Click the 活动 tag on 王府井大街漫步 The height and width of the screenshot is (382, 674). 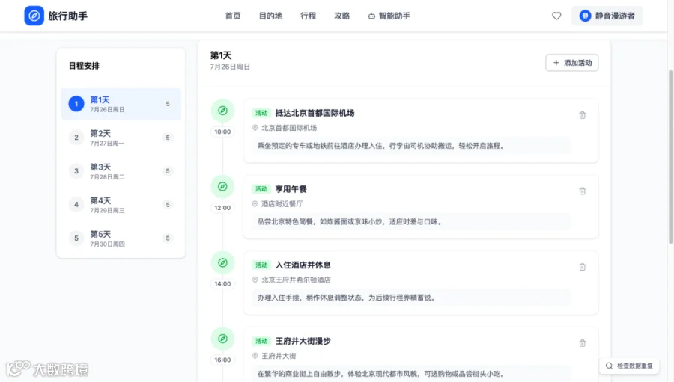click(x=261, y=341)
